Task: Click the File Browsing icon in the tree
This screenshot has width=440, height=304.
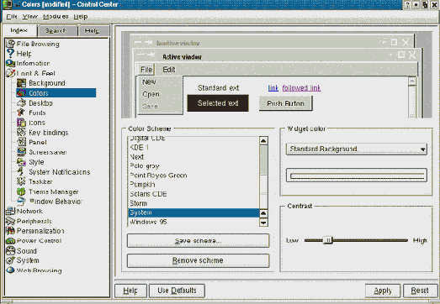Action: [x=10, y=44]
